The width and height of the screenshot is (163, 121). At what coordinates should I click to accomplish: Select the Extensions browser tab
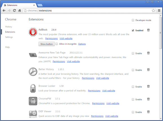pyautogui.click(x=19, y=5)
